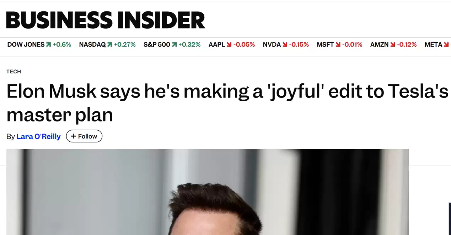
Task: Click the red down arrow beside NVDA
Action: [x=285, y=45]
